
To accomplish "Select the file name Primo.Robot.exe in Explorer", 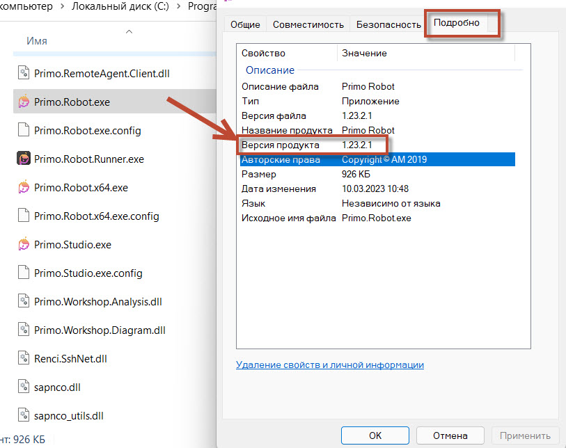I will [72, 102].
